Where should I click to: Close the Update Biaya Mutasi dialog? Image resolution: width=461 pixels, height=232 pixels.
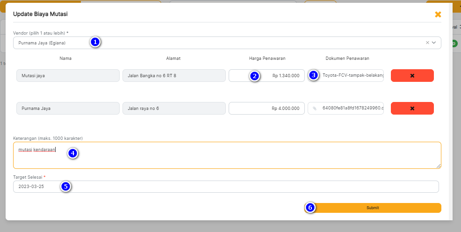click(x=438, y=14)
